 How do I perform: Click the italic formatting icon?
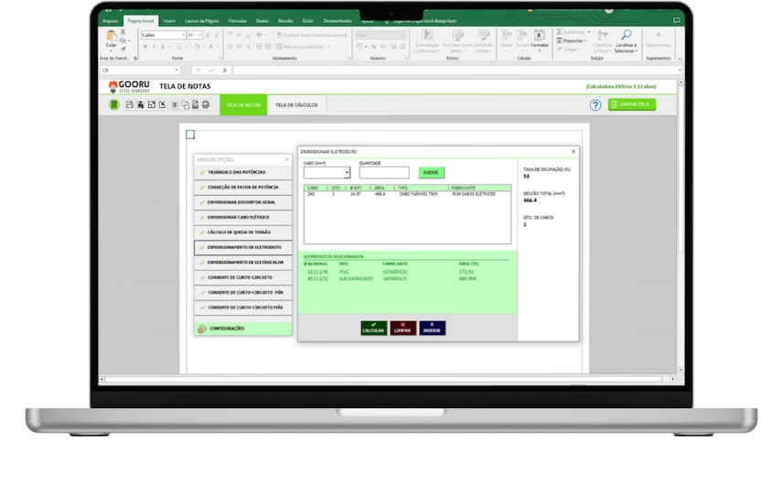154,47
